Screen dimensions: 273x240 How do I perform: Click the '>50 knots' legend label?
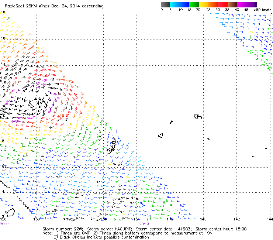tap(262, 10)
